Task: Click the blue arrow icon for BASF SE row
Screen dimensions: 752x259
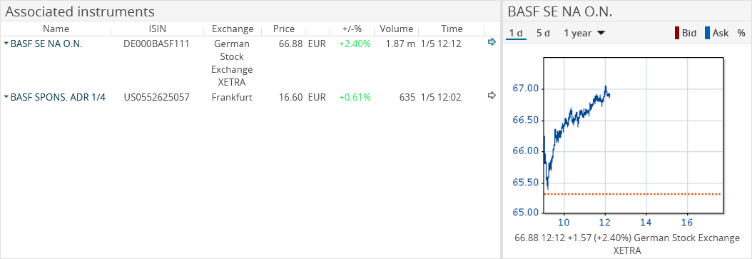Action: click(x=491, y=42)
